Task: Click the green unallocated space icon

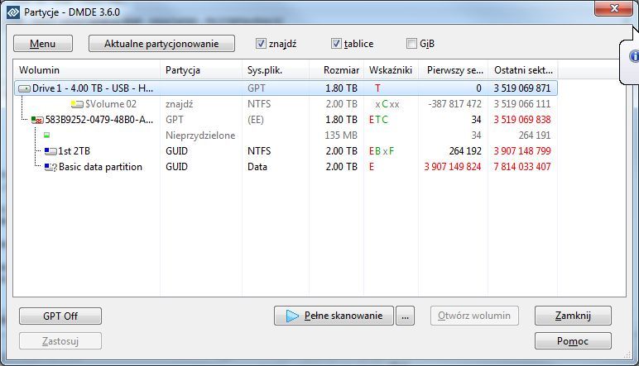Action: (47, 135)
